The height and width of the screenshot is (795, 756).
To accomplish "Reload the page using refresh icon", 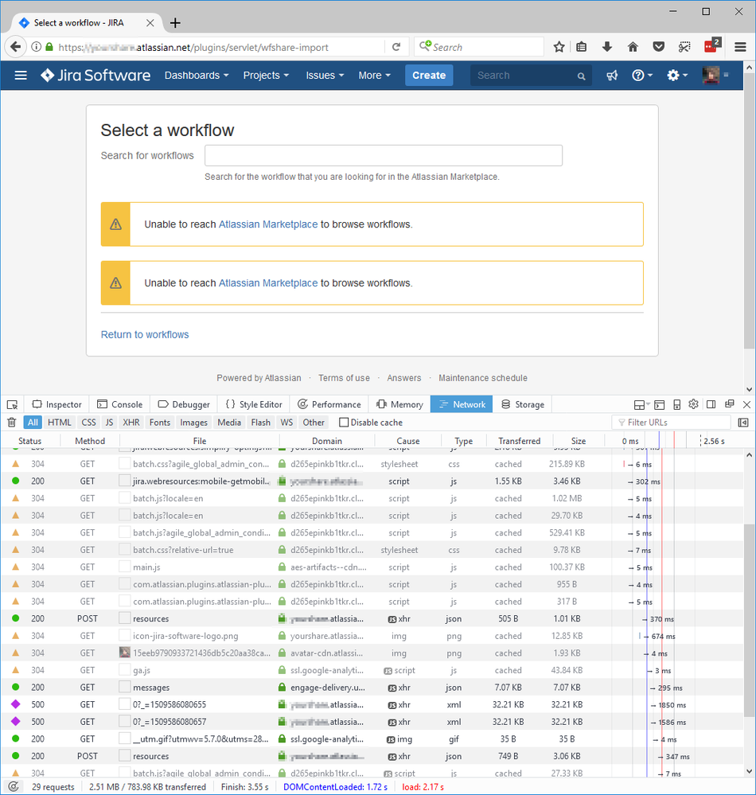I will pos(396,47).
